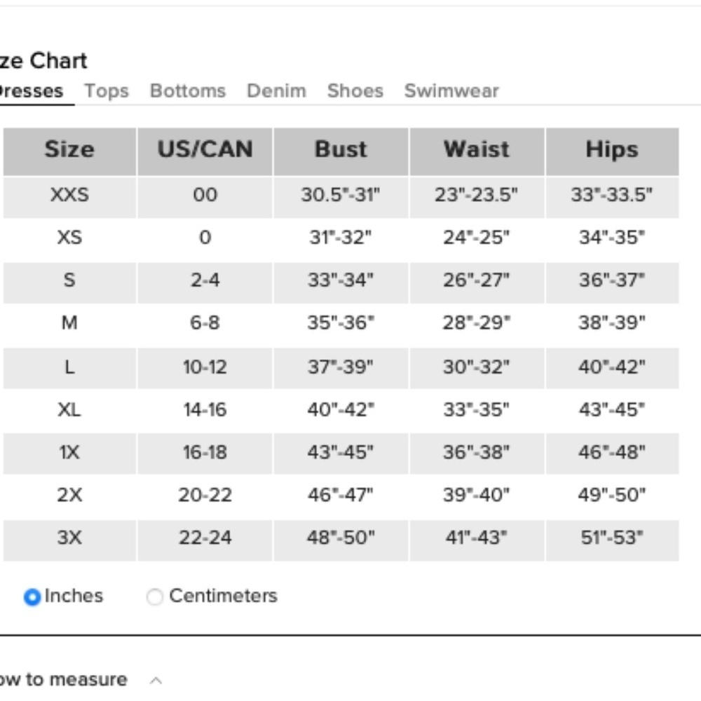Screen dimensions: 701x701
Task: Switch units to Centimeters radio button
Action: tap(154, 597)
